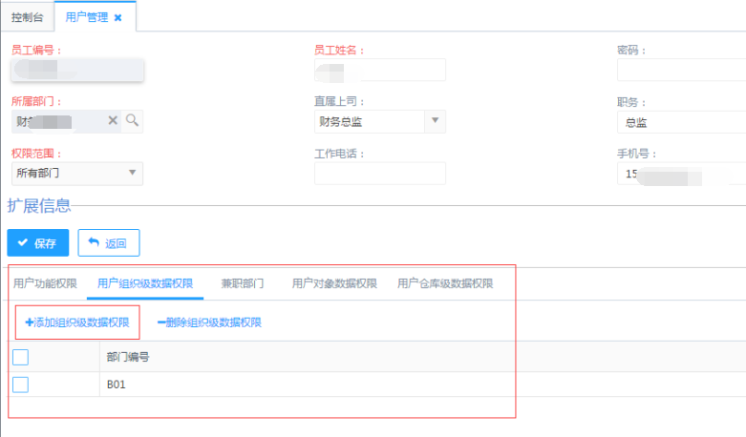The image size is (746, 437).
Task: Open the 用户仓库级数据权限 tab
Action: (445, 283)
